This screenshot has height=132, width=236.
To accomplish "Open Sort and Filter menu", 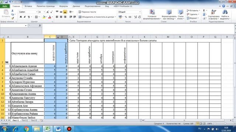I will coord(214,15).
